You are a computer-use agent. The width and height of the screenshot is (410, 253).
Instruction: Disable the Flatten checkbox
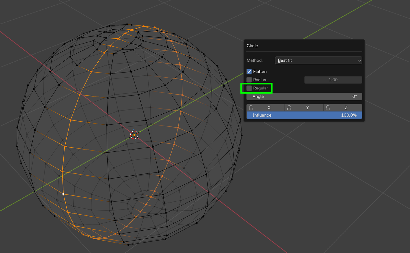click(249, 71)
